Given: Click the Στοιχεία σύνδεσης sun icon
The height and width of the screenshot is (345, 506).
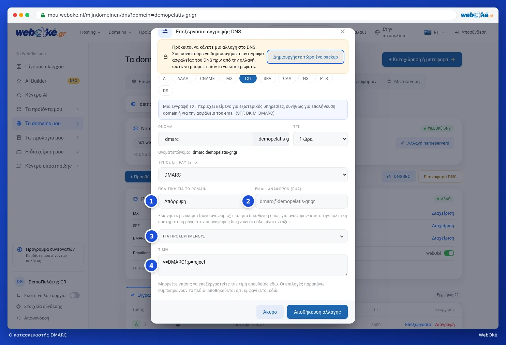Looking at the screenshot, I should (19, 306).
